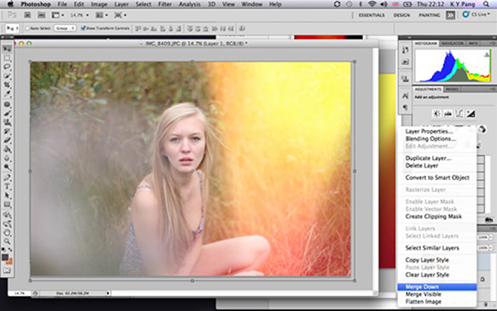Open the Character panel icon
Viewport: 497px width, 311px height.
click(405, 96)
